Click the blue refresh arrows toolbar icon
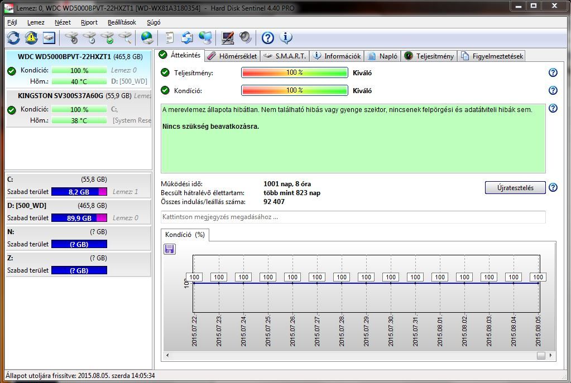The width and height of the screenshot is (571, 383). tap(13, 38)
